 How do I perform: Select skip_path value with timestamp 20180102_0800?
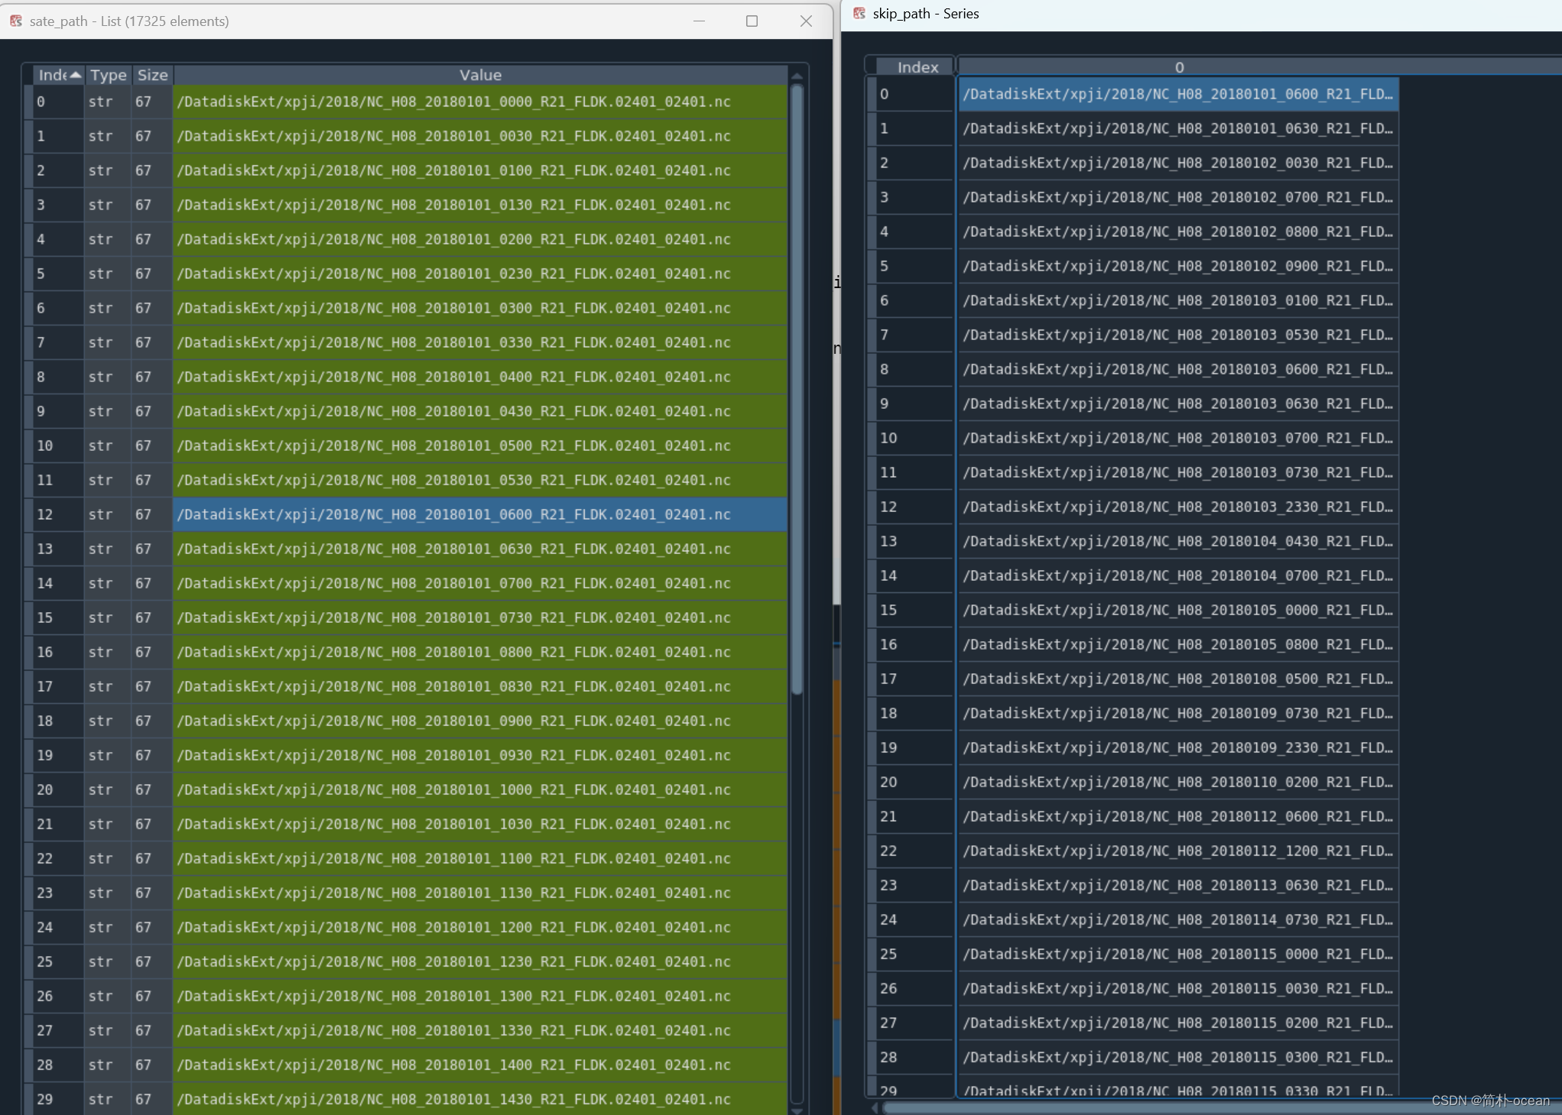1178,232
